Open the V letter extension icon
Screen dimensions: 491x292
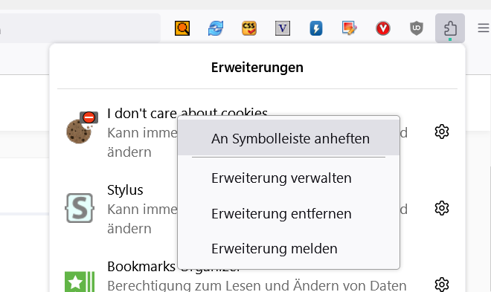tap(283, 28)
